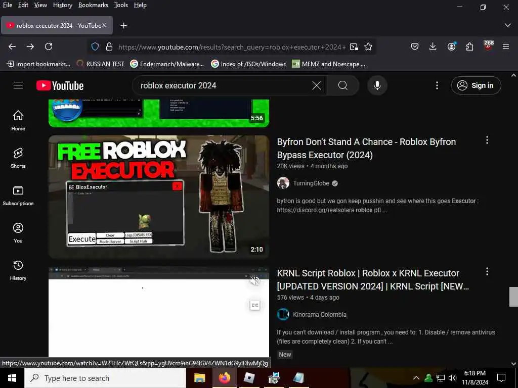
Task: Open options menu for Byfron video
Action: click(487, 140)
